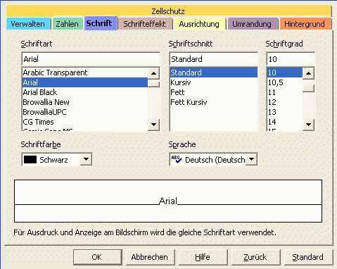Click the Standard button at bottom
The width and height of the screenshot is (337, 269).
[x=308, y=257]
